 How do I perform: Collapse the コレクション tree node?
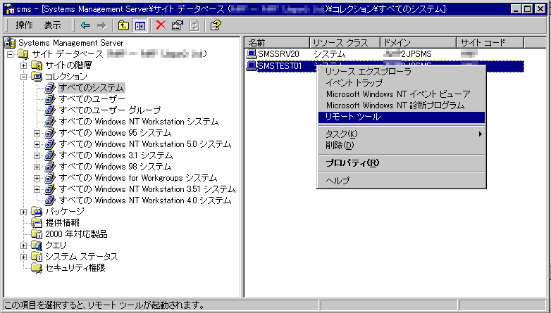point(23,77)
